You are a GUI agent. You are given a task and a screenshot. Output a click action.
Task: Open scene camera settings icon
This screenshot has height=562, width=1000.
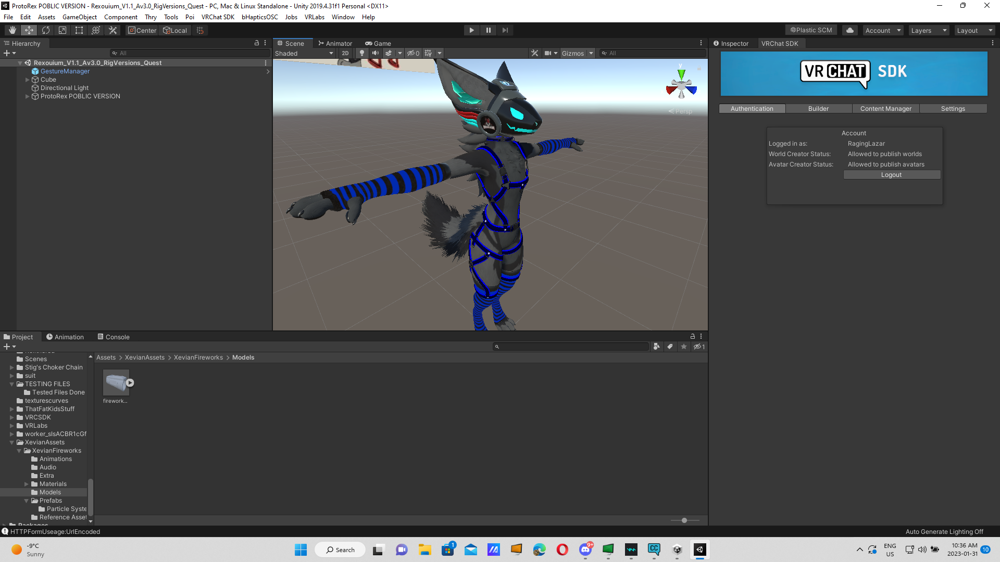click(x=548, y=53)
